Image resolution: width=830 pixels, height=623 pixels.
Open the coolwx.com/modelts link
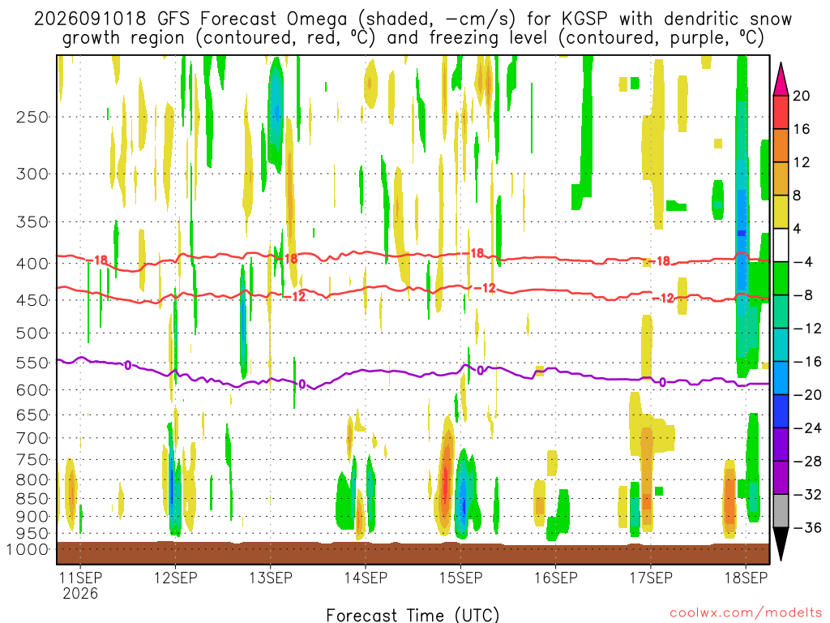(746, 613)
